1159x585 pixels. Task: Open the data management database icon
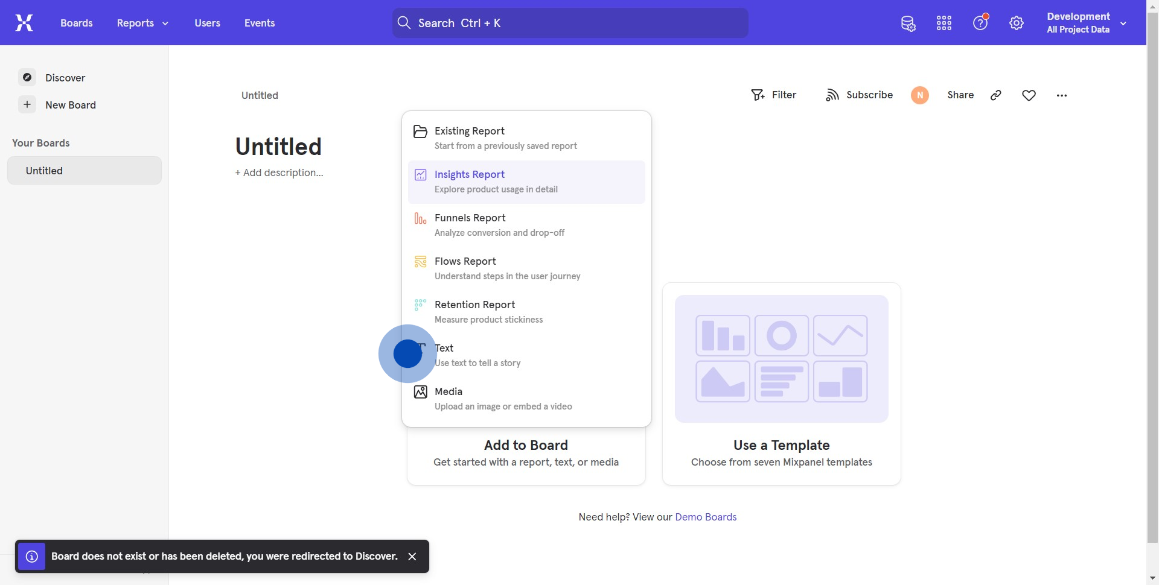tap(908, 24)
